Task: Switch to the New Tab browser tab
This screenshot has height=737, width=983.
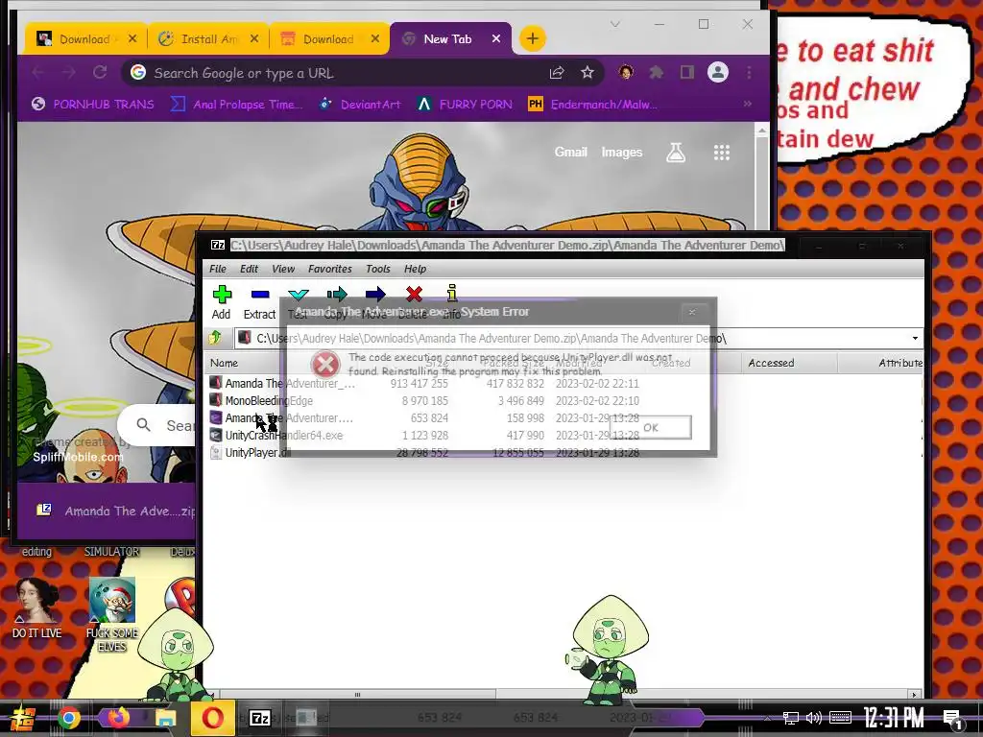Action: (x=447, y=38)
